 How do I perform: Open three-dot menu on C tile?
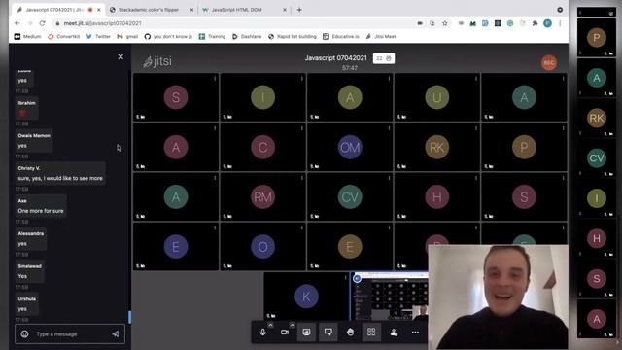point(302,128)
